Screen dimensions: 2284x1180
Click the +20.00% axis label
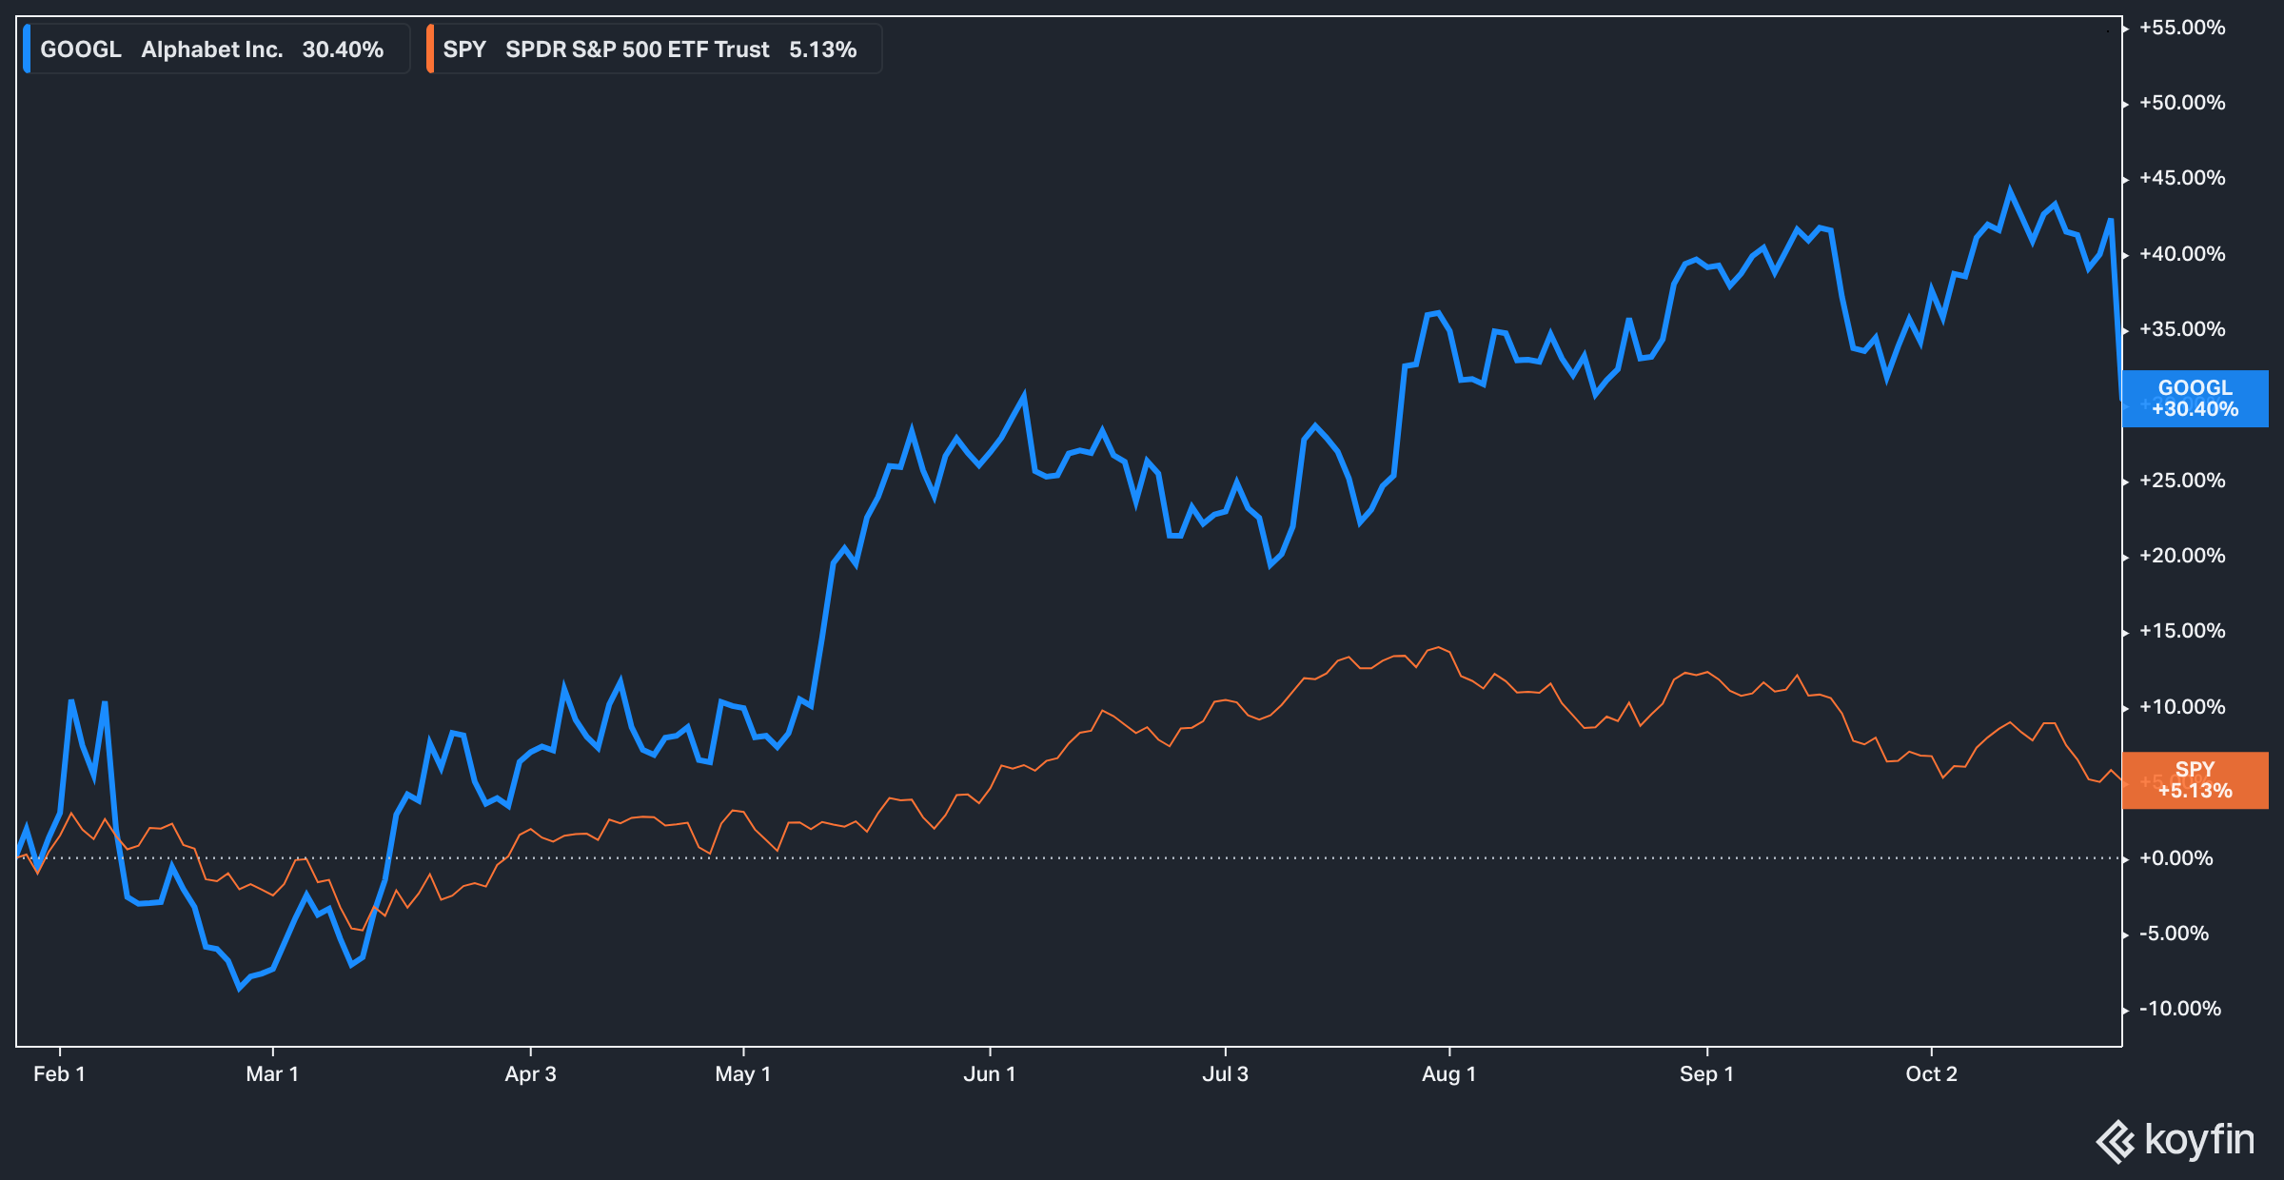pos(2182,556)
